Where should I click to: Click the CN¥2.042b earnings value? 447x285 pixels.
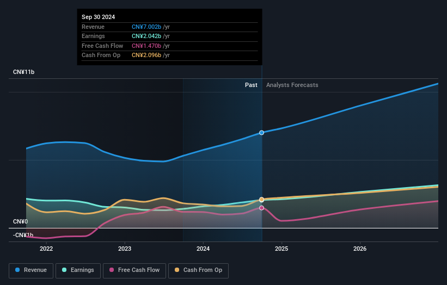146,36
